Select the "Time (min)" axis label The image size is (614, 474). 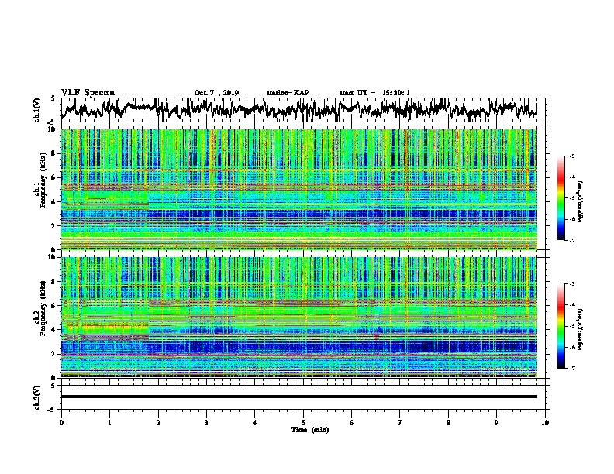point(310,430)
